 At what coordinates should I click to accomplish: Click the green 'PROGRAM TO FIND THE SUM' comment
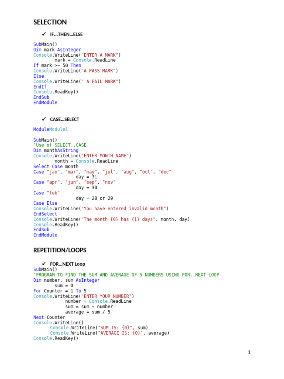[126, 275]
